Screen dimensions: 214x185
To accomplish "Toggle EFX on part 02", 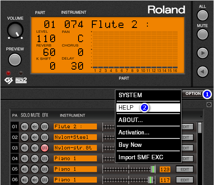I will pos(44,138).
